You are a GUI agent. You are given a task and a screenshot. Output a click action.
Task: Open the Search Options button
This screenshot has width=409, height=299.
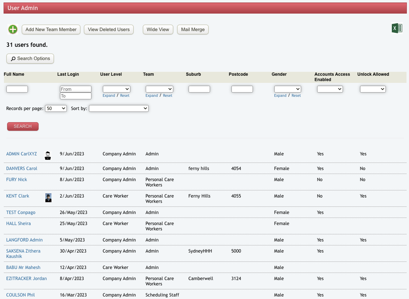(x=30, y=59)
